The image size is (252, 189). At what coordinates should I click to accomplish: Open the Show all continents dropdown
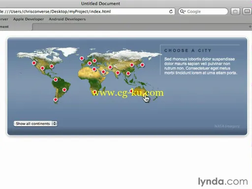(x=35, y=124)
